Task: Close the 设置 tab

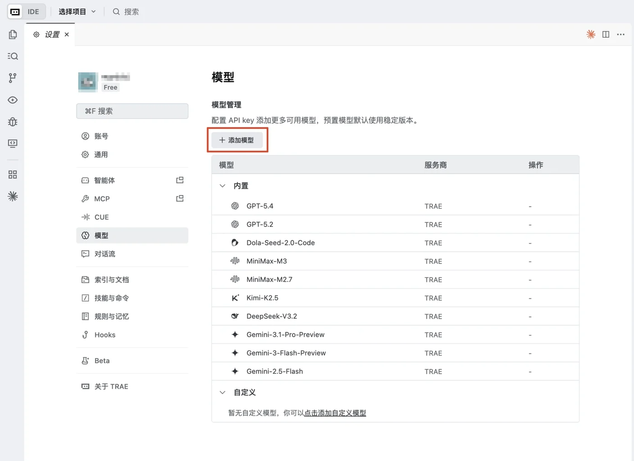Action: click(x=67, y=34)
